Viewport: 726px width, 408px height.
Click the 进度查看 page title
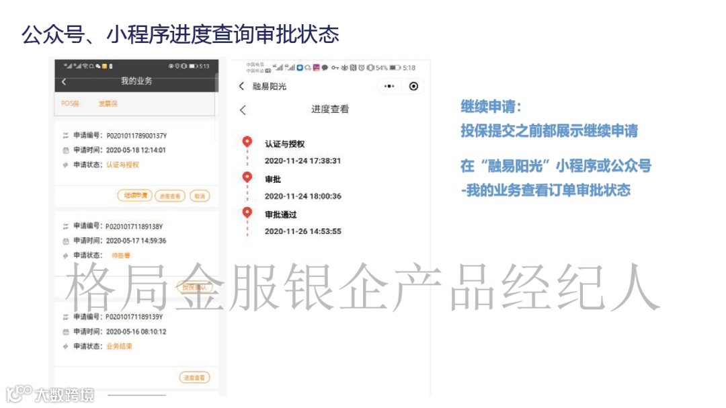329,110
